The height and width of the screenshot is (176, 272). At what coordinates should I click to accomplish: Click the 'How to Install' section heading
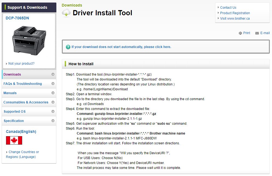pos(81,64)
